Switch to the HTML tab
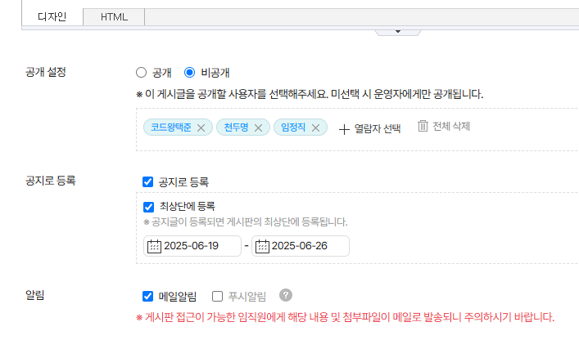Viewport: 579px width, 340px height. tap(114, 16)
